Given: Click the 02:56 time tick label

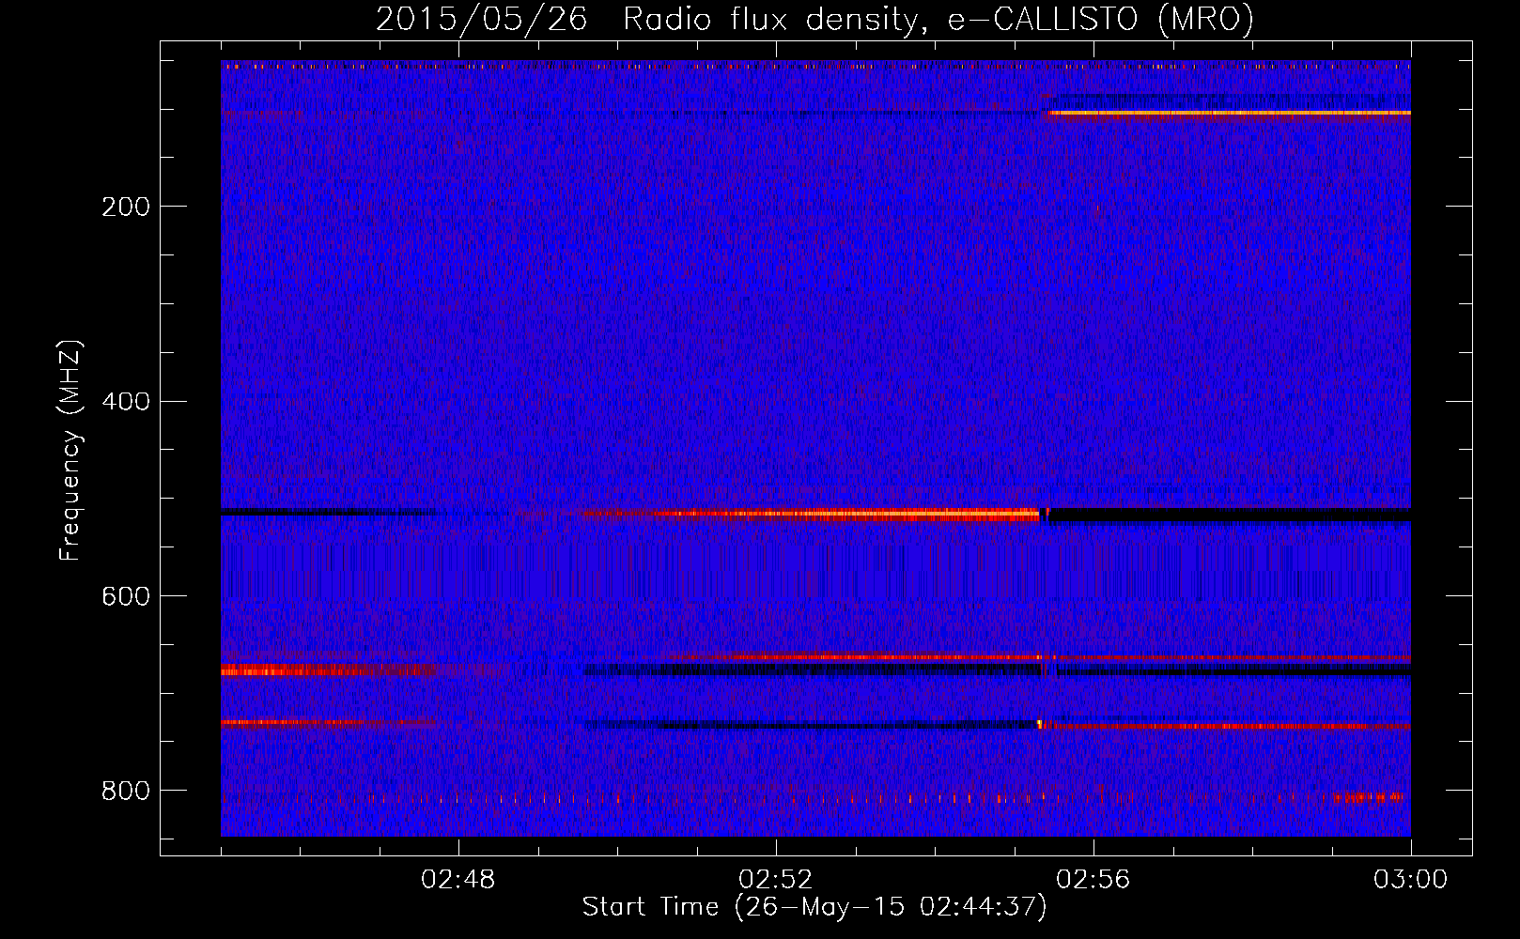Looking at the screenshot, I should click(1093, 880).
